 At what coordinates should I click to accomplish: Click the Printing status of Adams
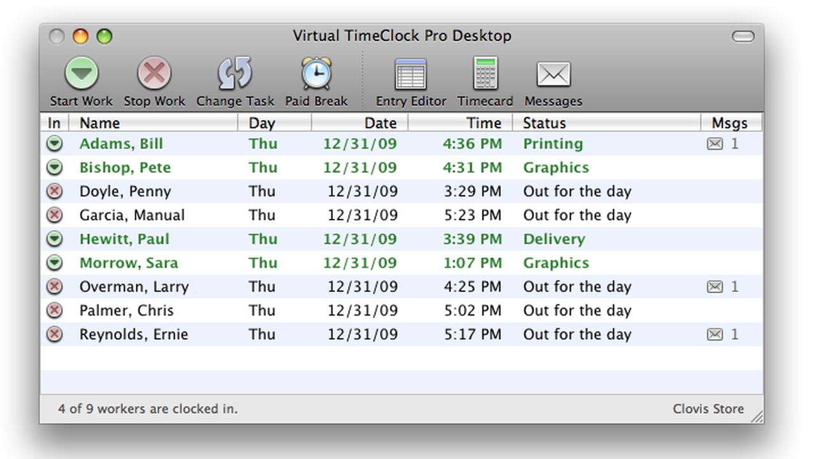[553, 144]
